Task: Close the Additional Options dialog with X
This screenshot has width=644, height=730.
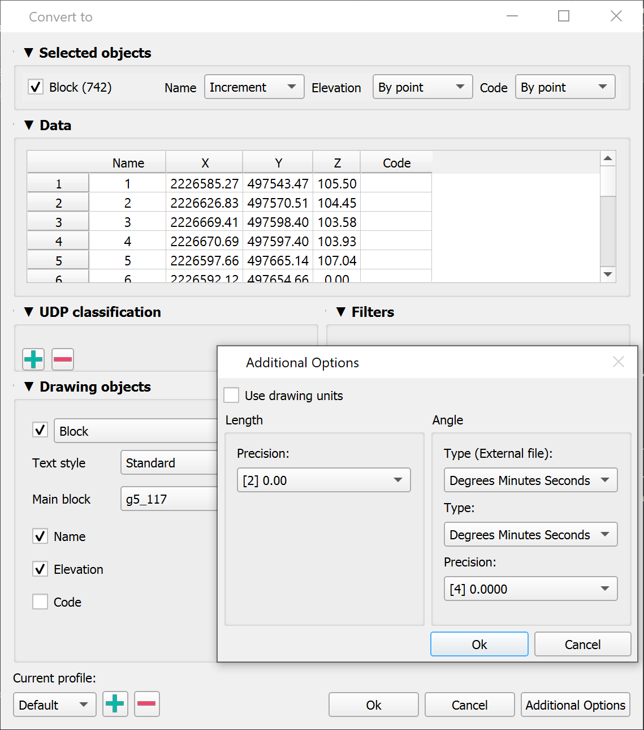Action: point(618,362)
